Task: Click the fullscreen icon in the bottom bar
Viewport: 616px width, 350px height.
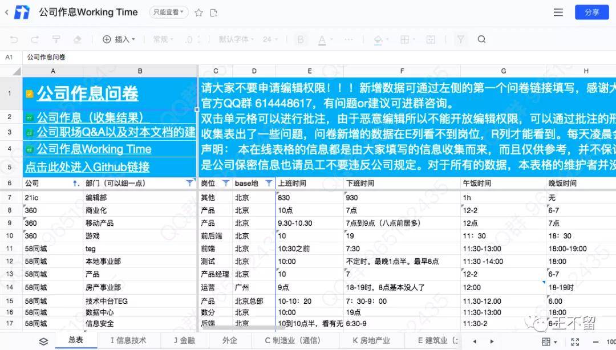Action: tap(575, 342)
